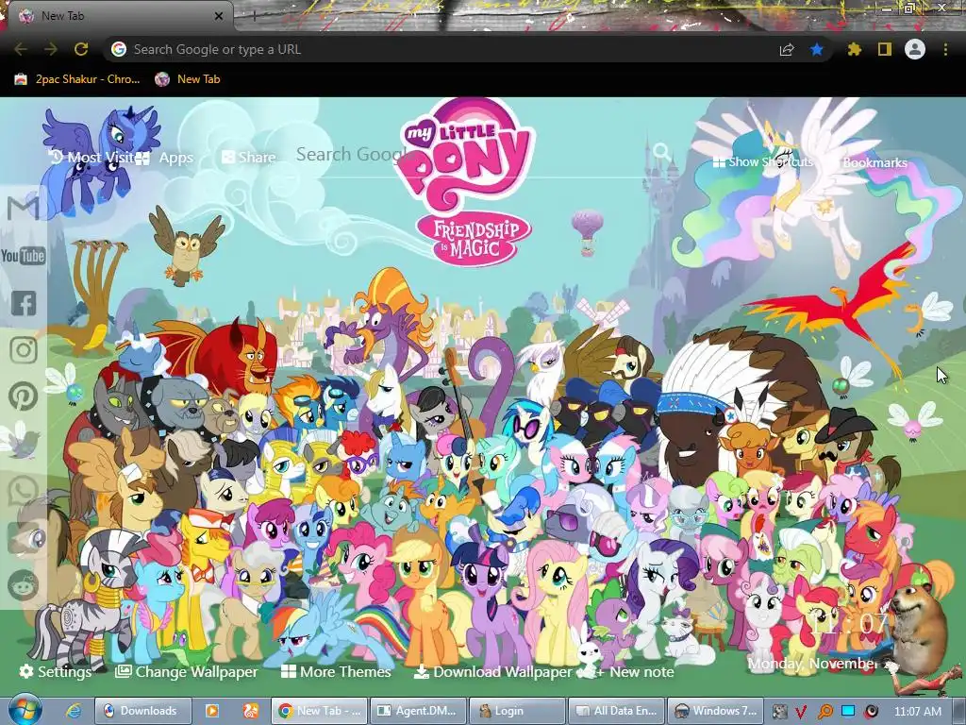
Task: Open the Extensions puzzle icon
Action: tap(855, 49)
